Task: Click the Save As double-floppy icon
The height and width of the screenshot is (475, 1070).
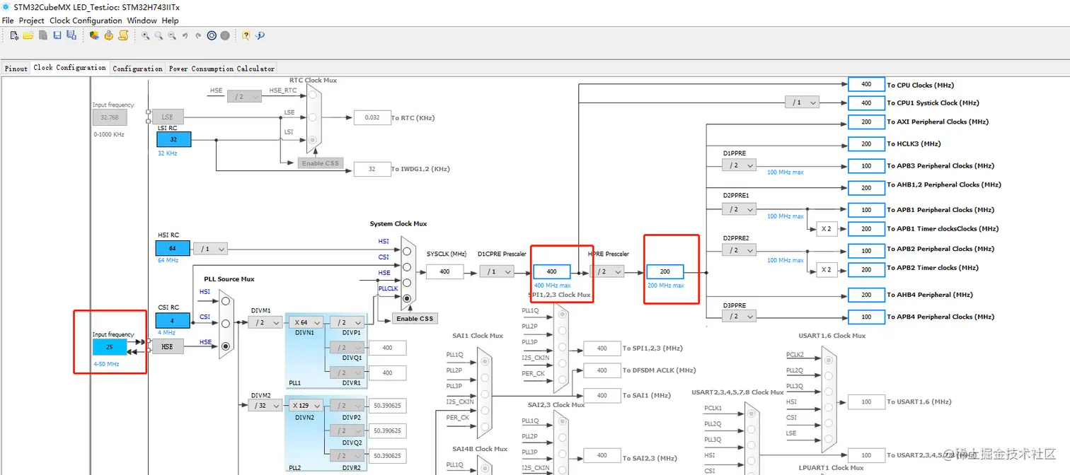Action: click(x=70, y=35)
